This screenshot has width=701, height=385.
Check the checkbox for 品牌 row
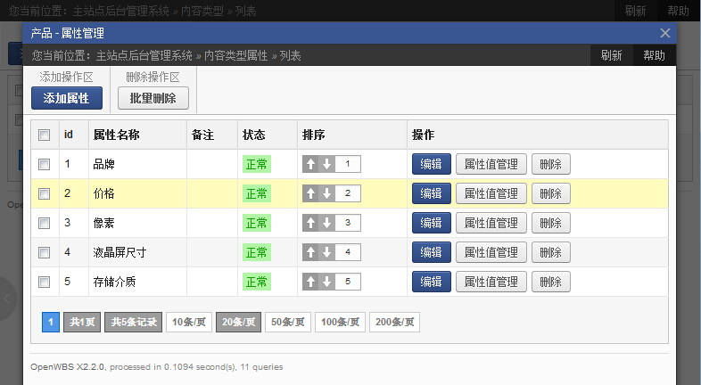click(x=44, y=164)
